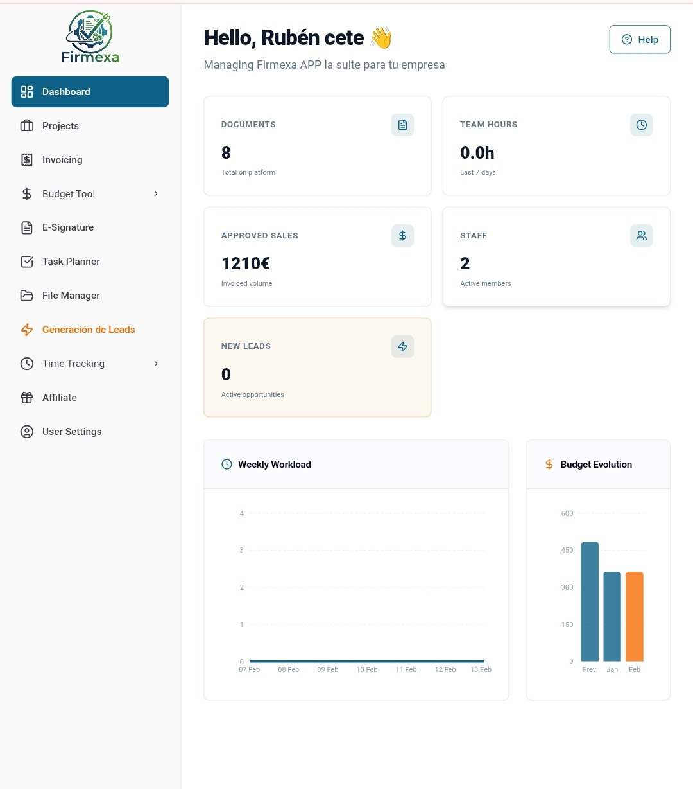The image size is (693, 789).
Task: Open User Settings from the sidebar
Action: click(x=71, y=431)
